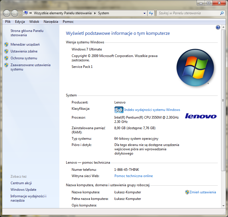
Task: Expand the breadcrumb arrow before System
Action: pyautogui.click(x=95, y=13)
